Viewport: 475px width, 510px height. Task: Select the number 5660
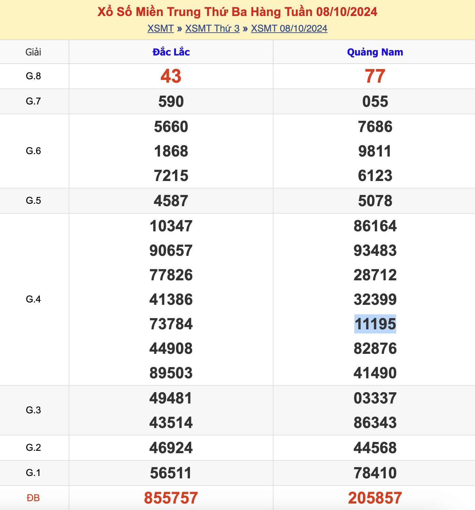click(x=171, y=127)
